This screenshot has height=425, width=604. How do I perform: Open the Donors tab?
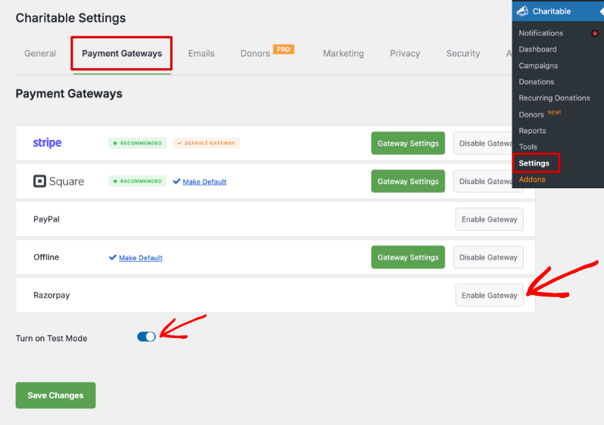click(x=255, y=54)
